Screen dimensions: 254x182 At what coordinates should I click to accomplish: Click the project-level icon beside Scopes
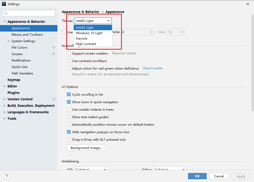pyautogui.click(x=54, y=54)
